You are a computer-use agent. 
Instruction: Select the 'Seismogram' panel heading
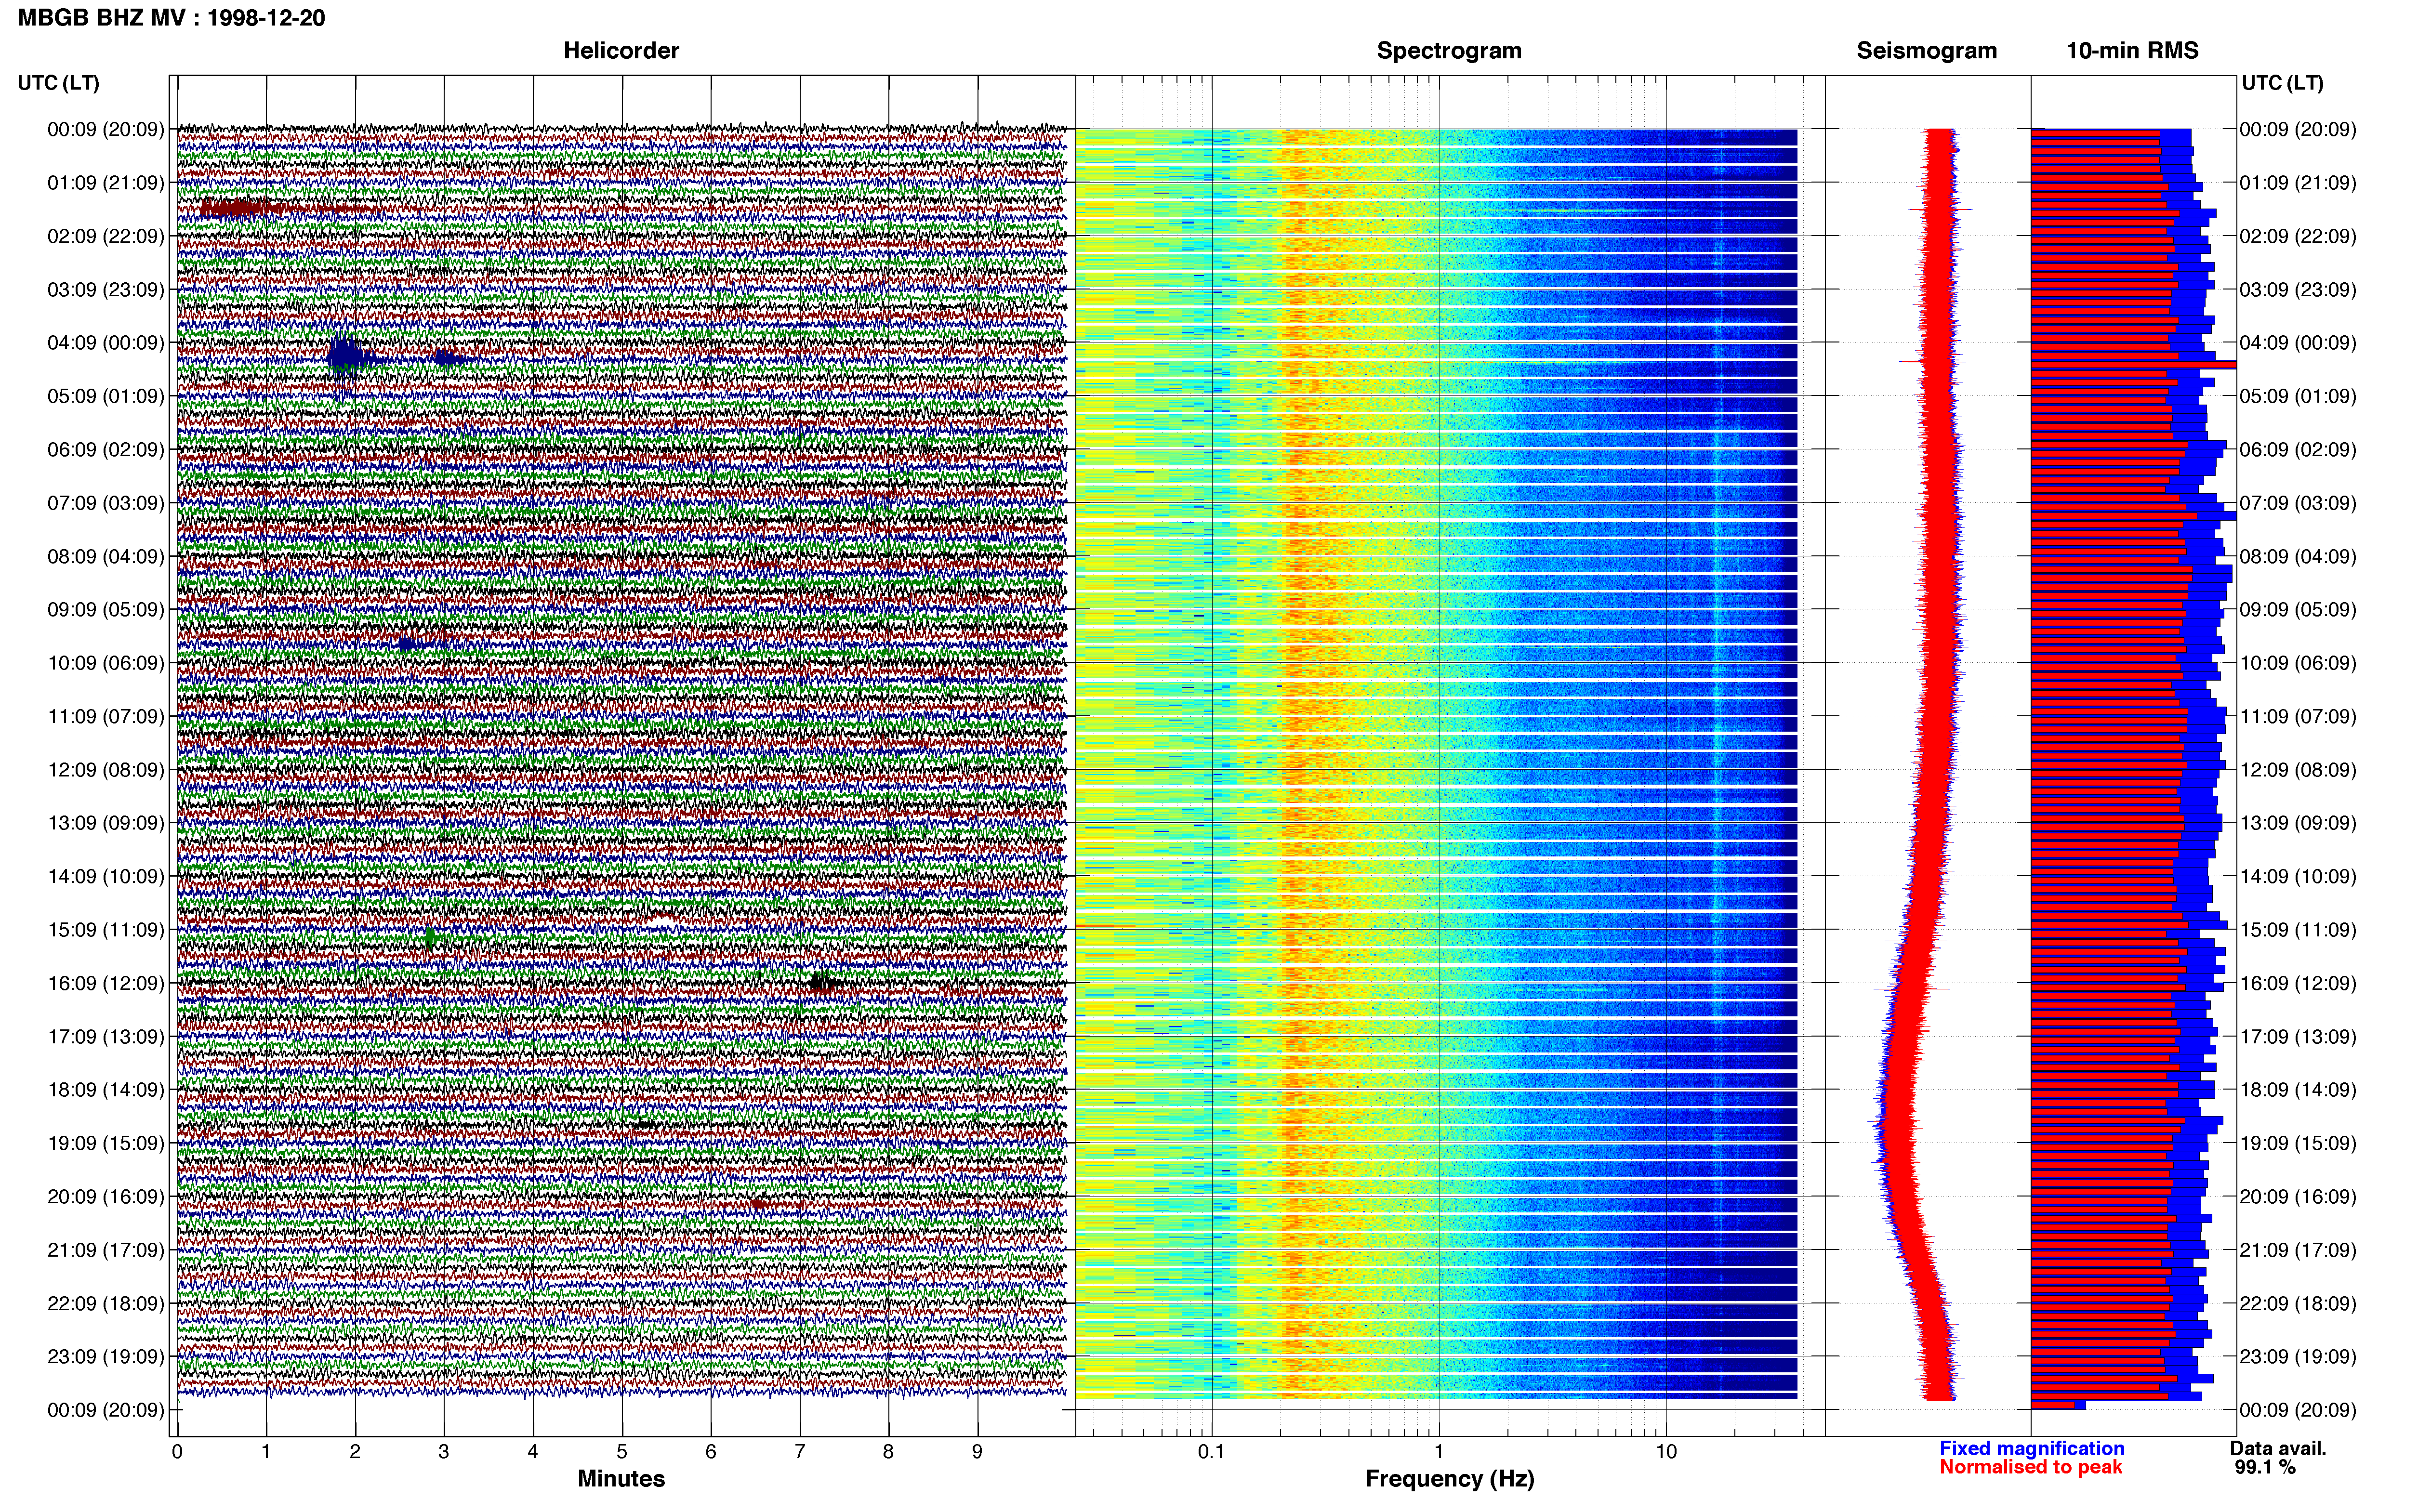coord(1927,51)
